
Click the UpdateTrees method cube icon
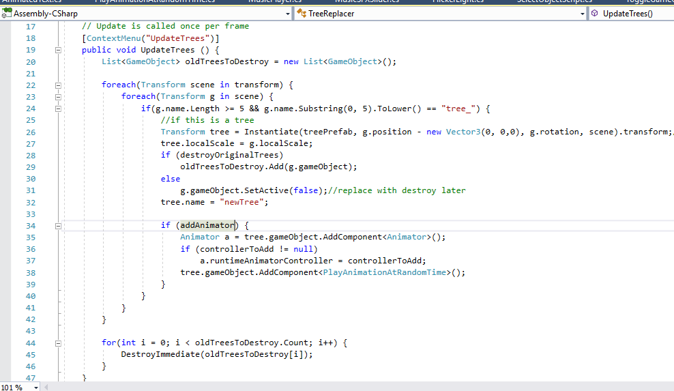point(594,14)
